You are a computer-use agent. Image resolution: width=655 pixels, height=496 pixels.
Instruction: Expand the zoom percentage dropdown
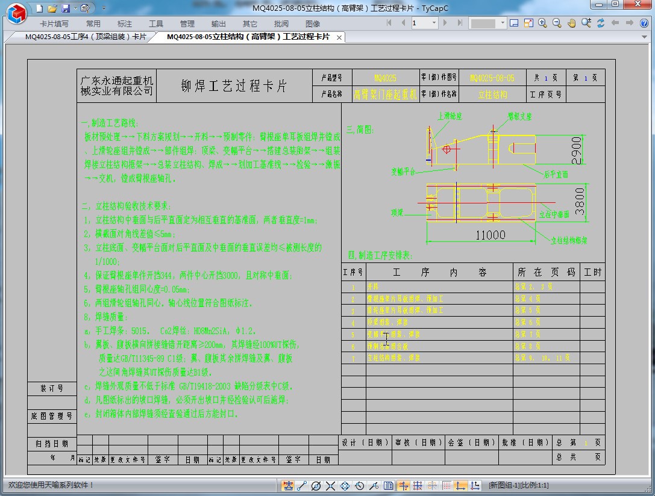click(x=503, y=23)
